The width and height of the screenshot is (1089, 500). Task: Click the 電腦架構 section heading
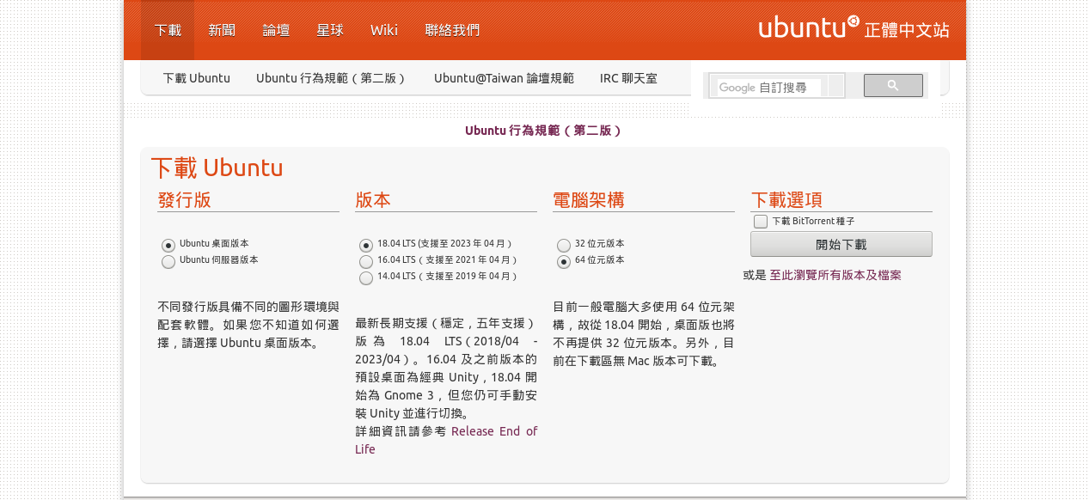589,200
